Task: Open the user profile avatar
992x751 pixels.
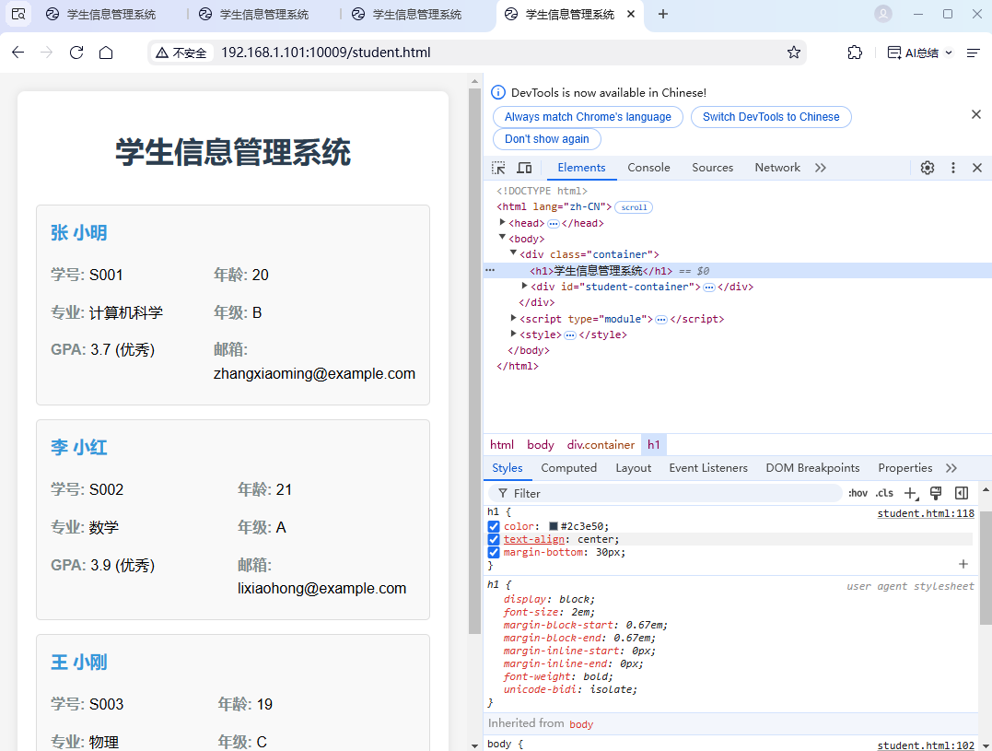Action: pyautogui.click(x=883, y=14)
